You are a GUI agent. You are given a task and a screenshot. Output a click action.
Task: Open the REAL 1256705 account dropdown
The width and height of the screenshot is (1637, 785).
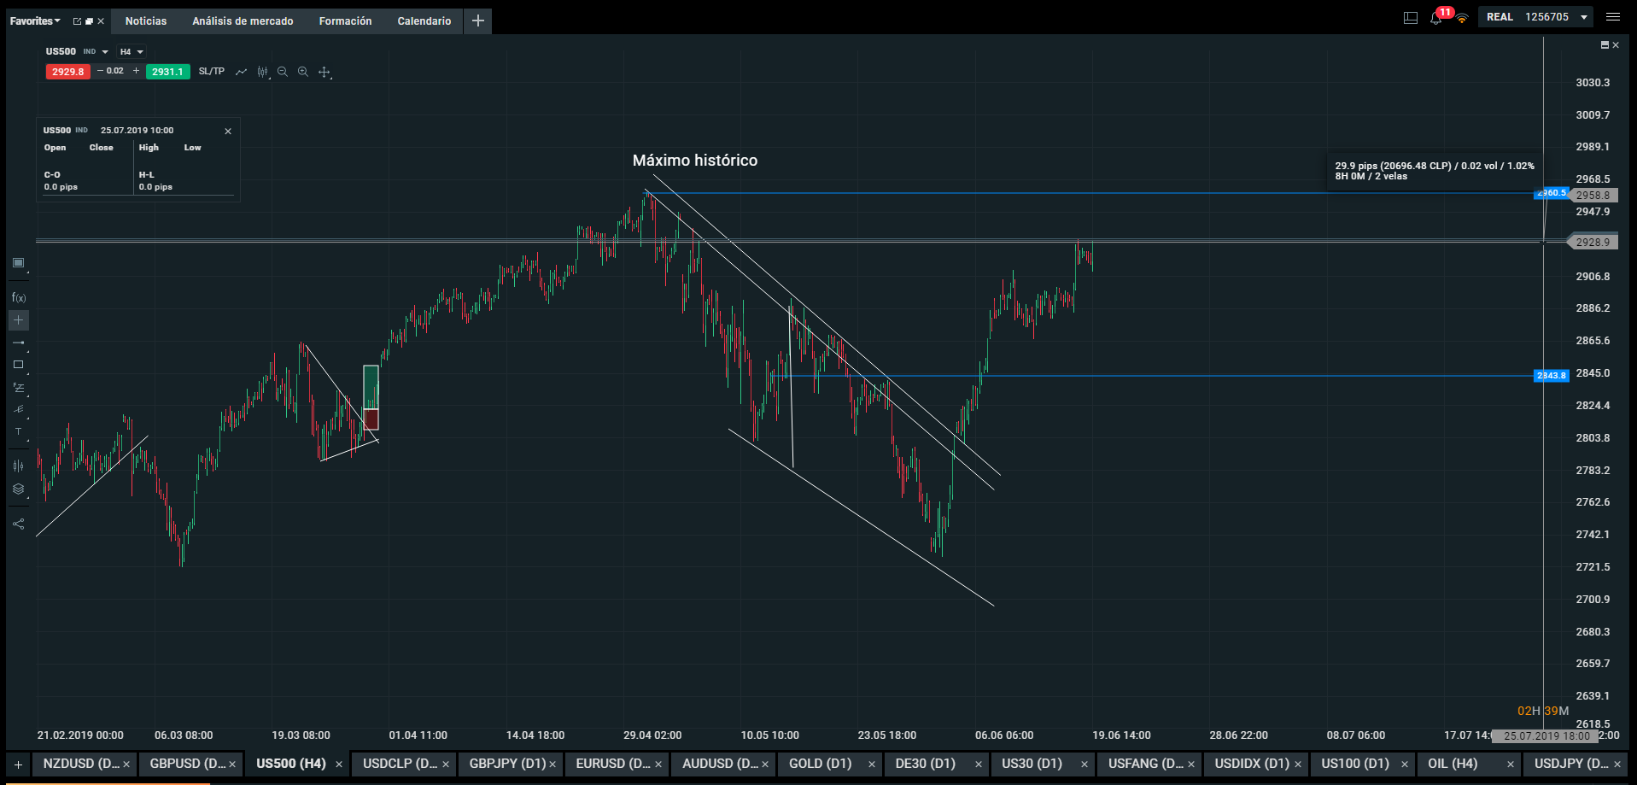[1536, 17]
